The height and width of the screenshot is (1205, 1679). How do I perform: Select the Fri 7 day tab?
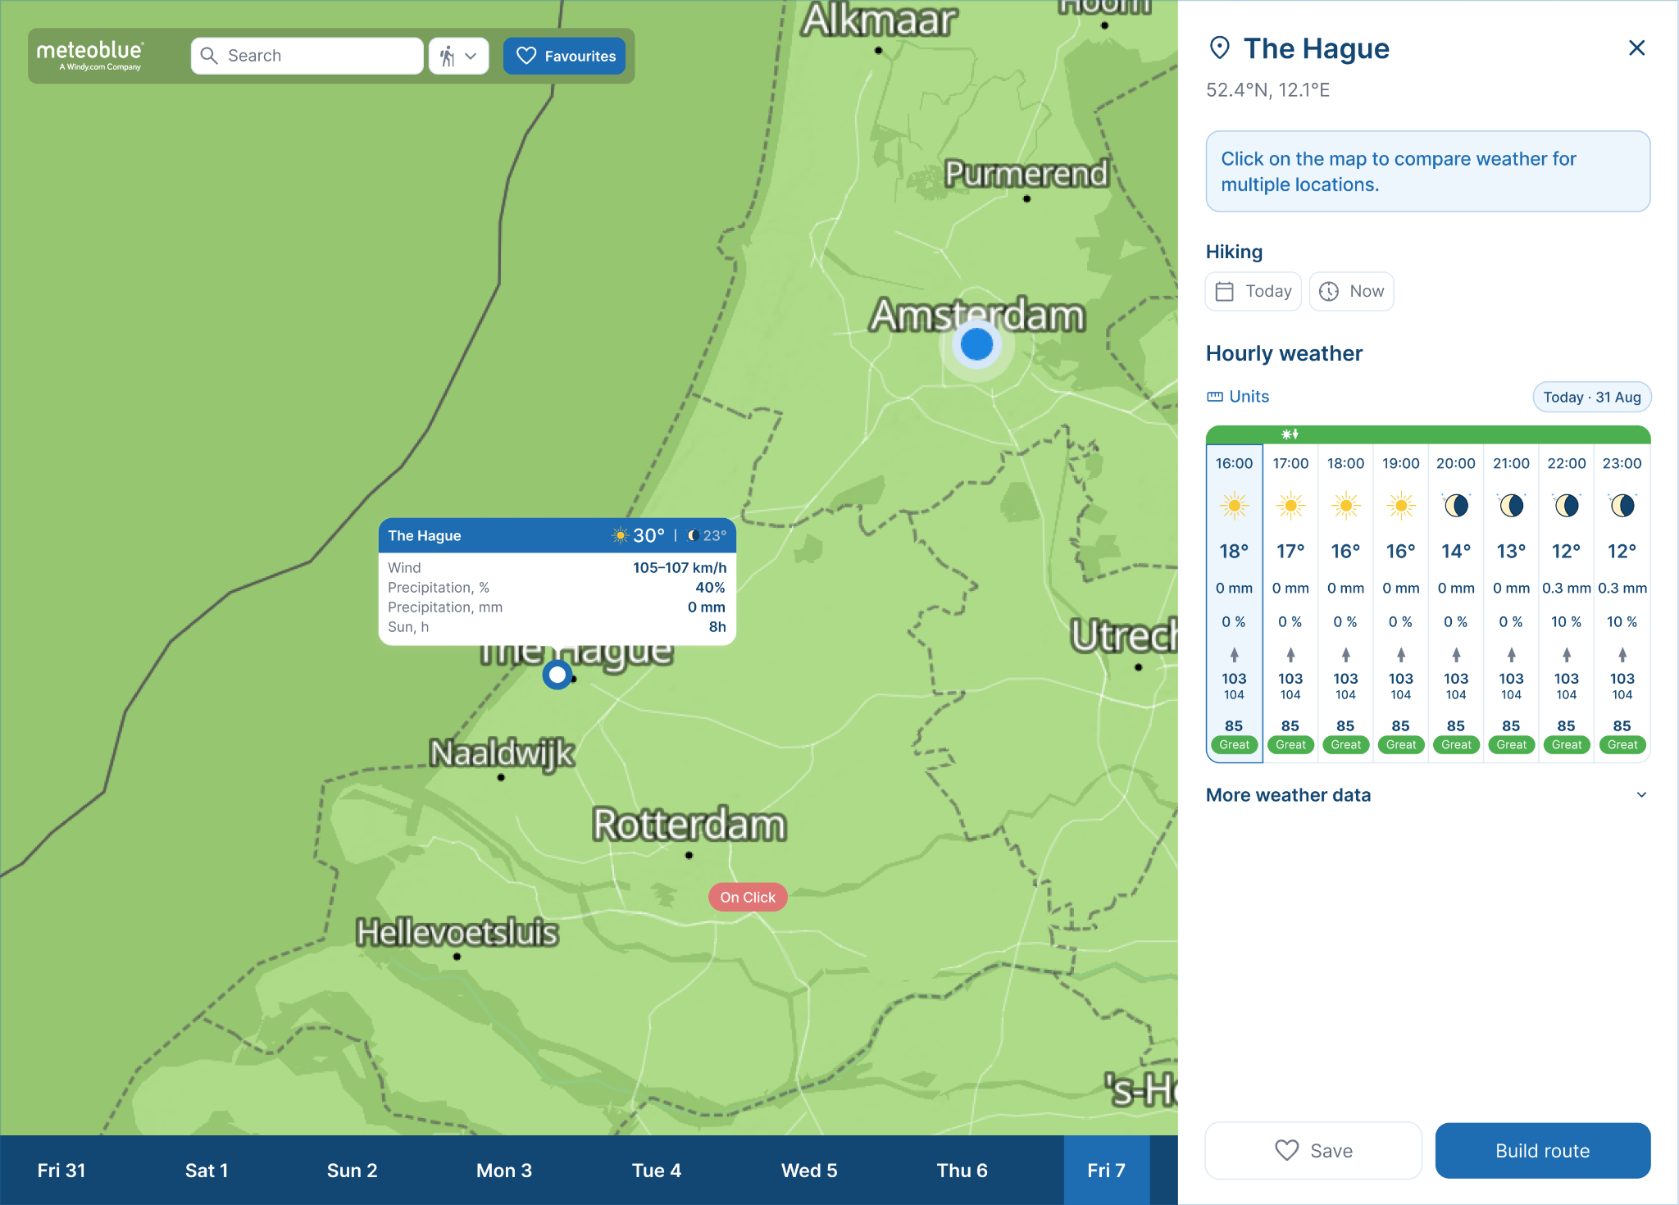click(1107, 1171)
